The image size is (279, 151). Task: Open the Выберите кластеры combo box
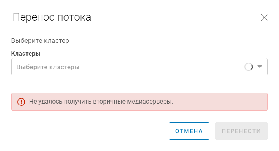(139, 67)
